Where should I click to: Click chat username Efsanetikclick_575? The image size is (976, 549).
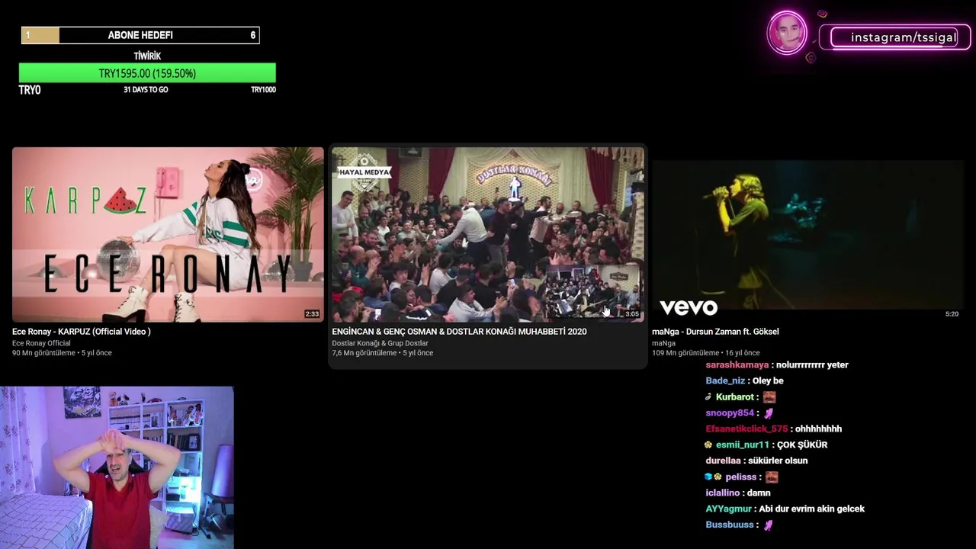(x=746, y=429)
